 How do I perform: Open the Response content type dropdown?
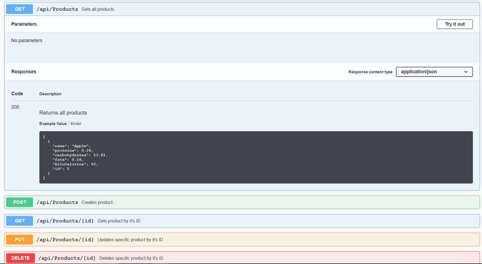[x=434, y=72]
